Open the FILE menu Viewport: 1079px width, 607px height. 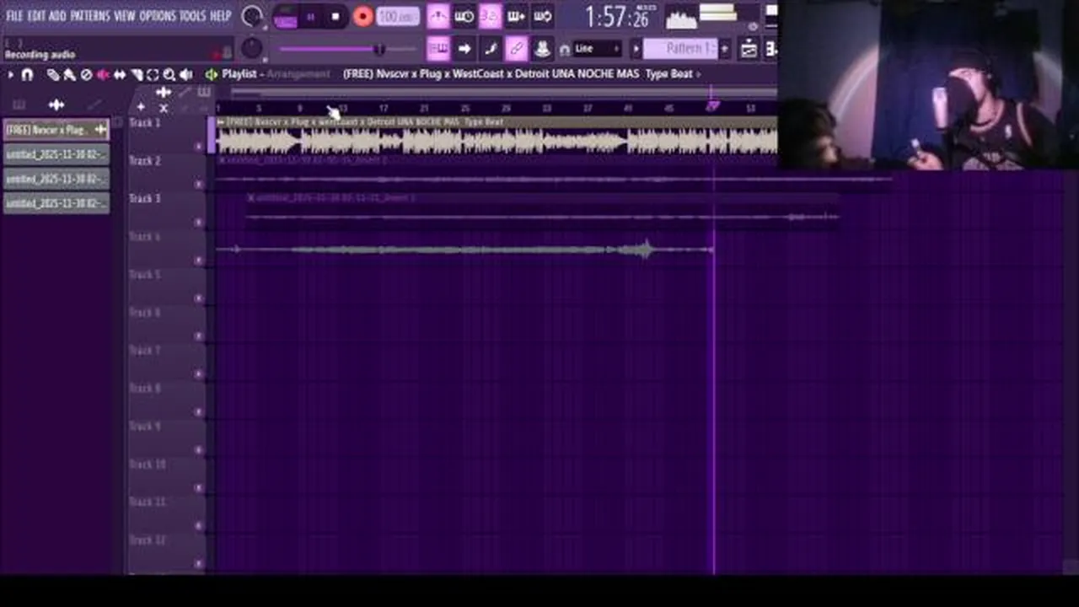[x=14, y=16]
